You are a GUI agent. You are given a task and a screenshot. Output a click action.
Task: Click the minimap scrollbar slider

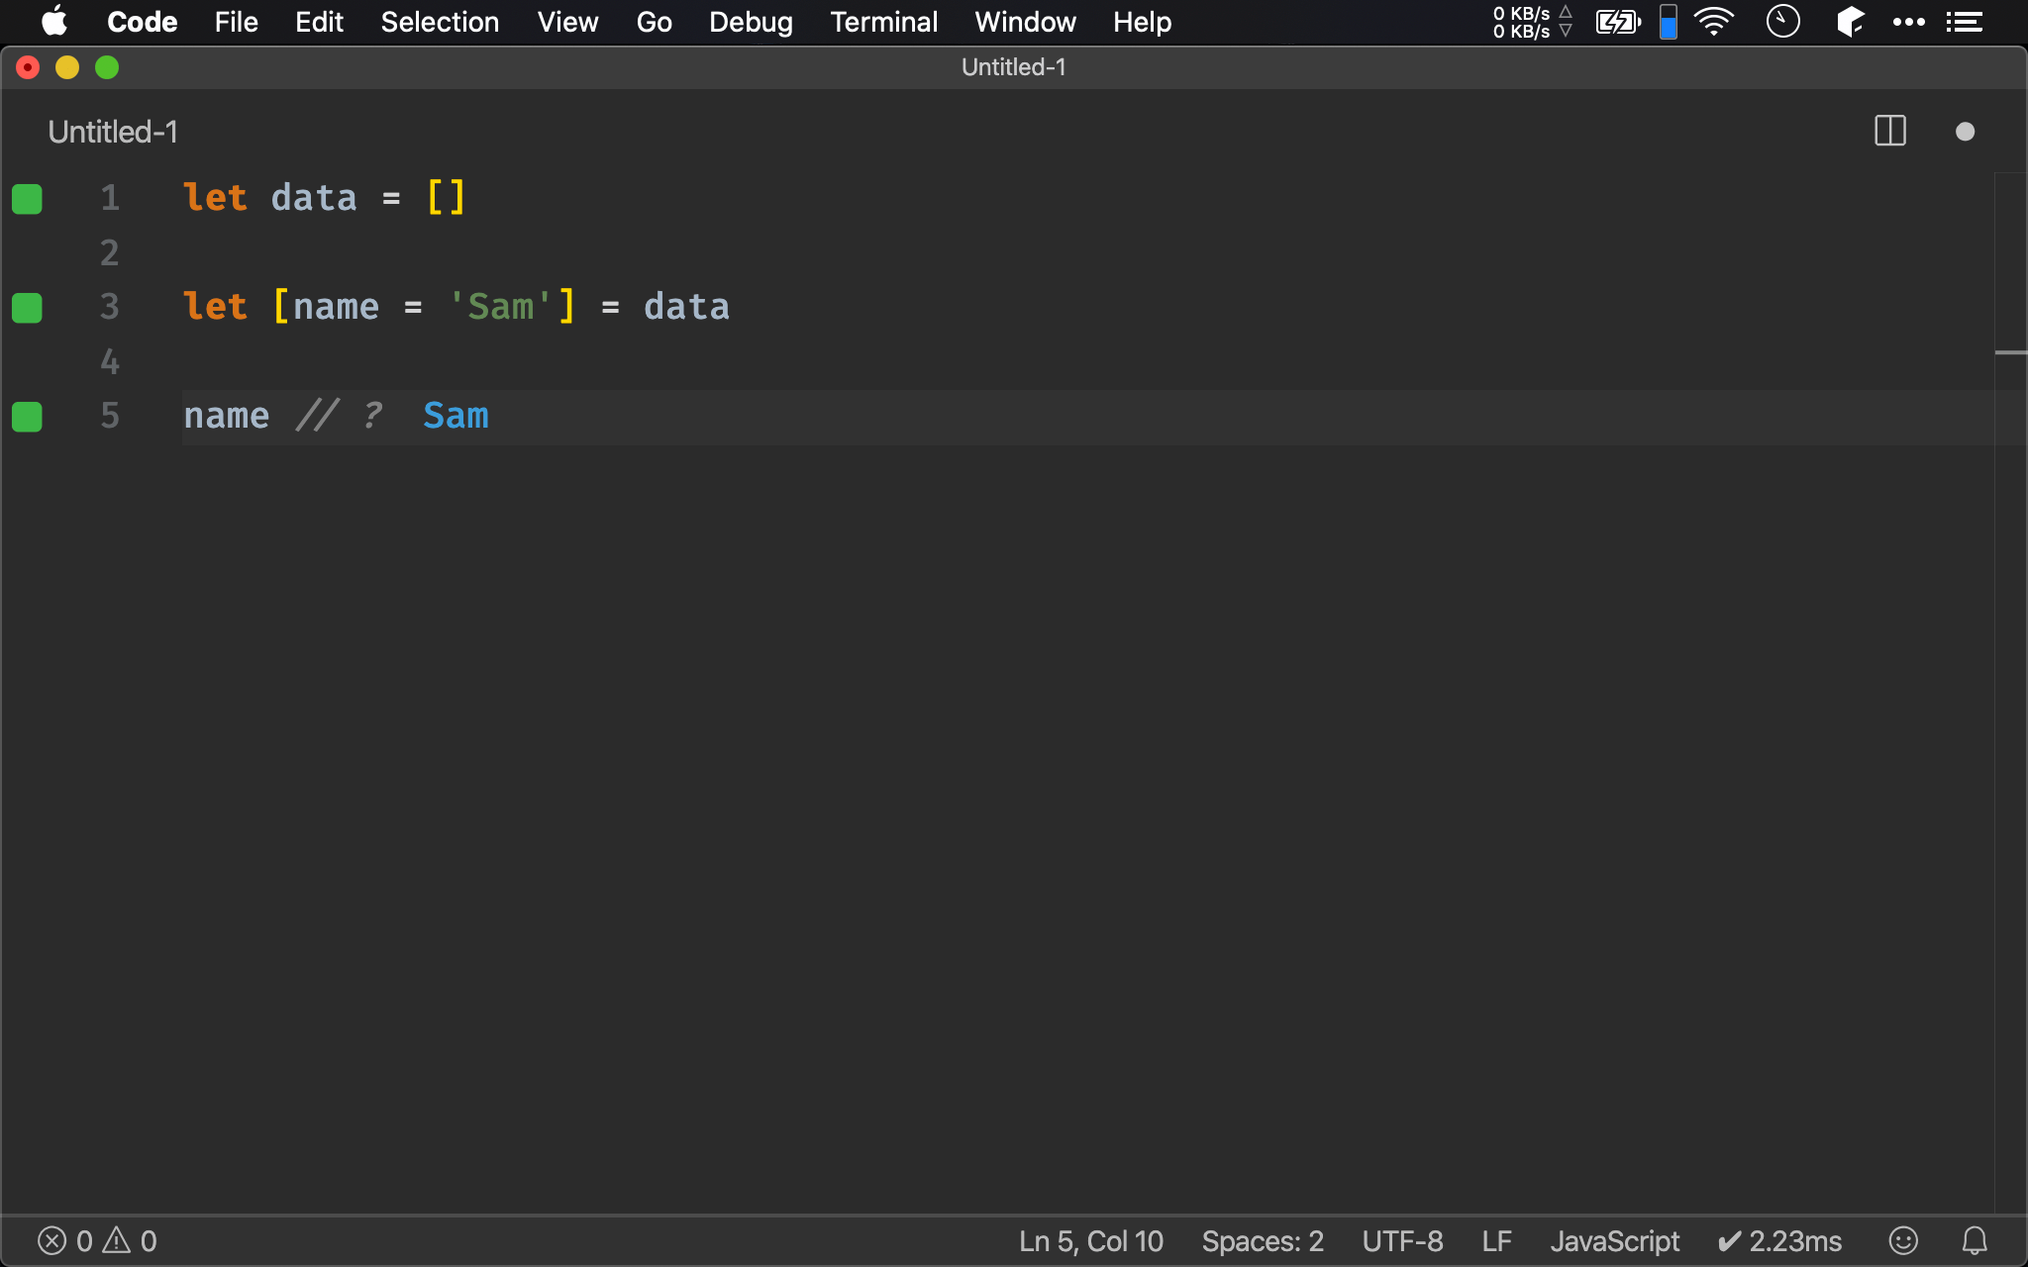[2010, 352]
